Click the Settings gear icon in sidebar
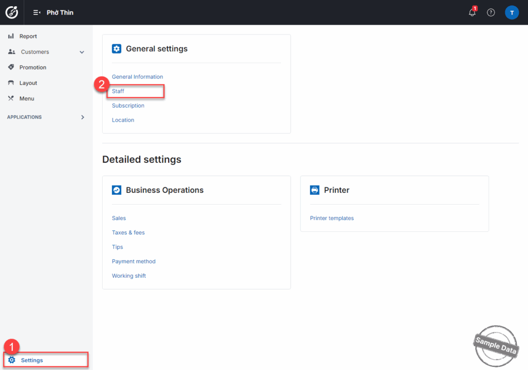Viewport: 528px width, 370px height. coord(12,360)
